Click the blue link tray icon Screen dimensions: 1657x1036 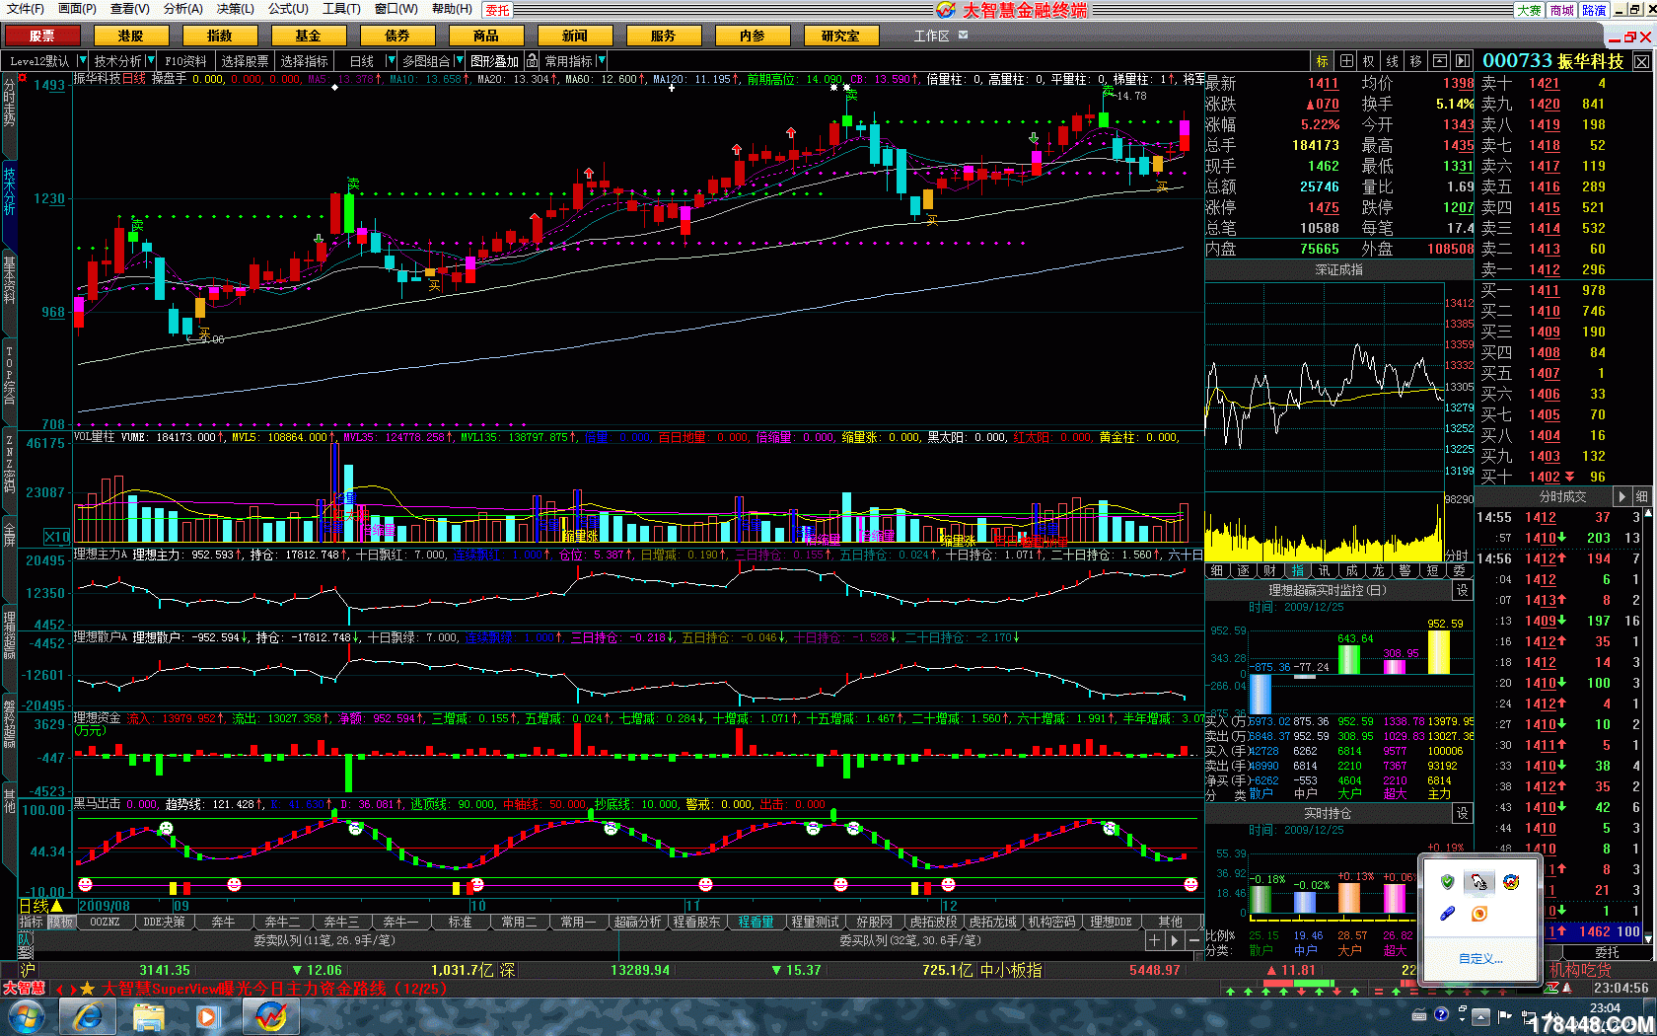coord(1447,914)
